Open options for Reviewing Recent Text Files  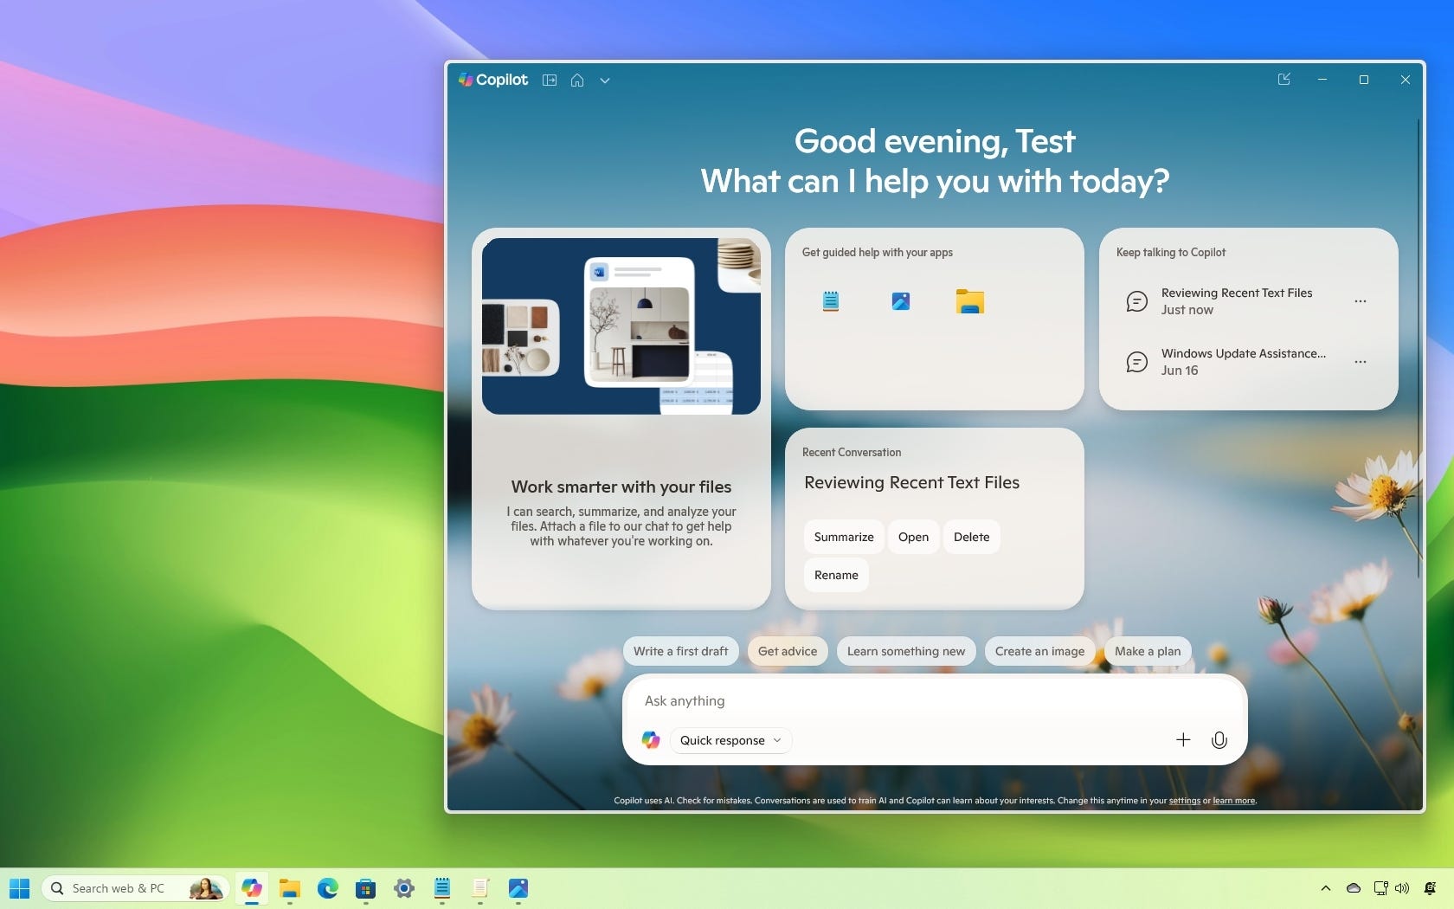(1361, 301)
